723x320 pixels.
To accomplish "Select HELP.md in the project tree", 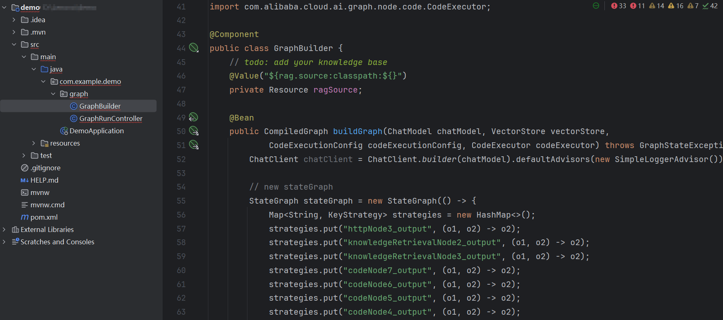I will 44,180.
